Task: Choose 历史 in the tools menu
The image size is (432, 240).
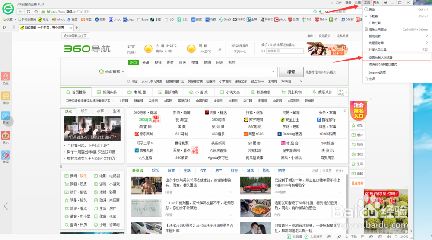Action: 397,10
